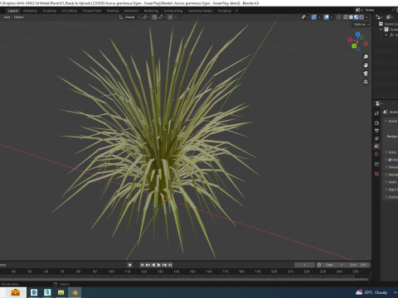Switch to Solid viewport shading

pos(351,17)
